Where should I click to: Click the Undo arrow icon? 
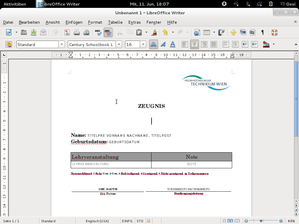165,32
